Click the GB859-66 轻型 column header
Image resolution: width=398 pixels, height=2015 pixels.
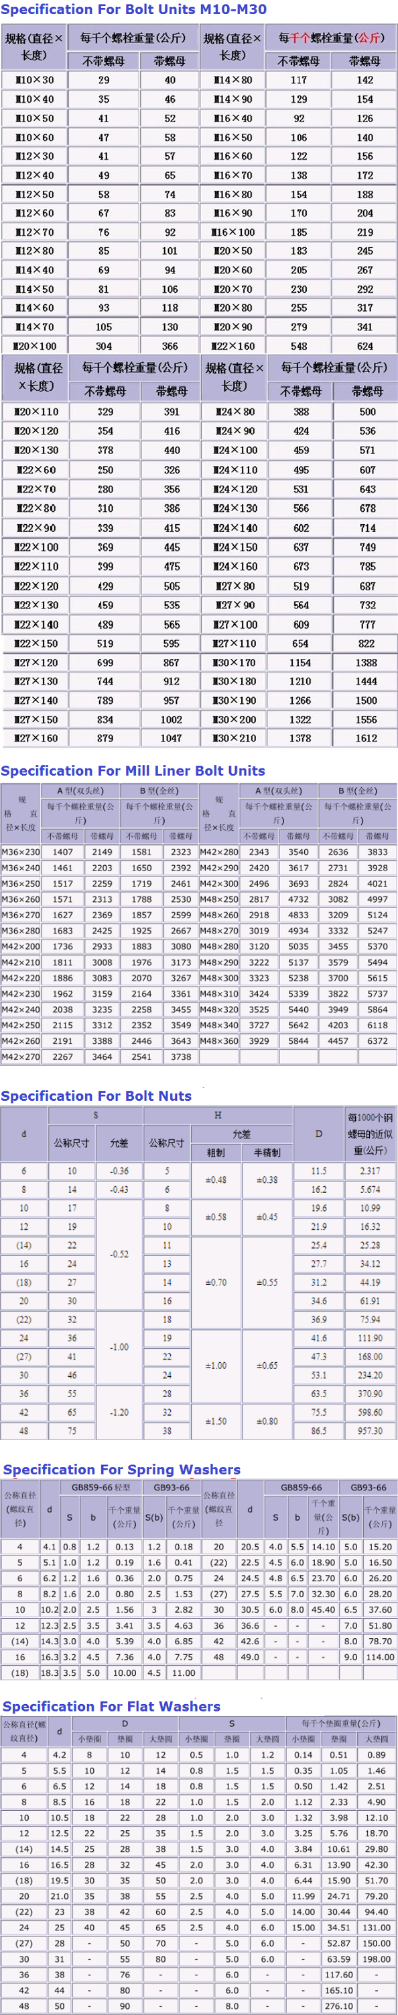101,1487
